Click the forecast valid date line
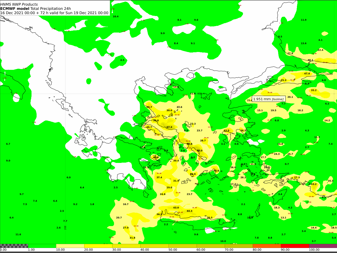Viewport: 337px width, 253px height. pyautogui.click(x=54, y=13)
